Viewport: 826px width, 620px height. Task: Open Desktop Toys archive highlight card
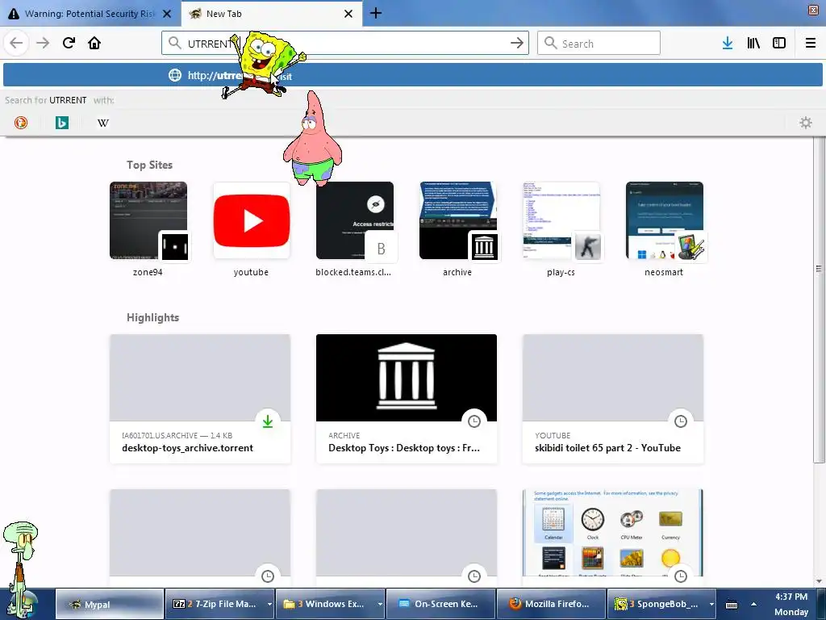pos(407,399)
